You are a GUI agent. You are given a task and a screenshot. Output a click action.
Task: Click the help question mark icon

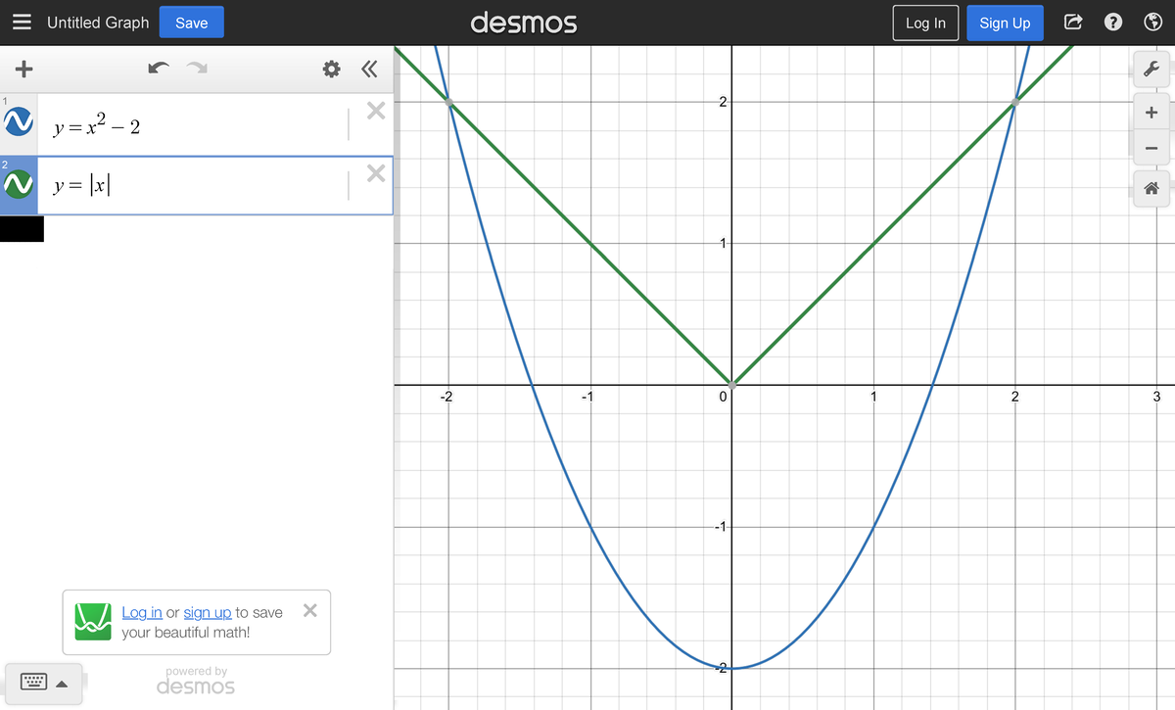pyautogui.click(x=1113, y=22)
